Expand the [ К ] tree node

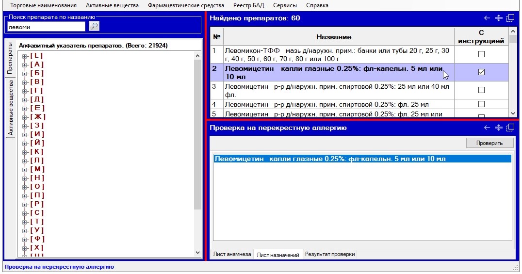tap(24, 152)
